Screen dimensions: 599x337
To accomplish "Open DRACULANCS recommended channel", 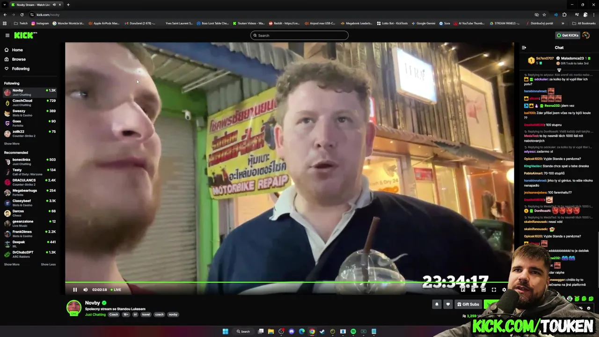I will pos(30,182).
